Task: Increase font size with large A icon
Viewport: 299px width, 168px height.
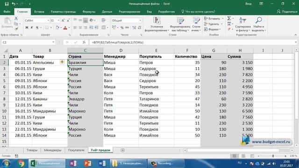Action: [63, 21]
